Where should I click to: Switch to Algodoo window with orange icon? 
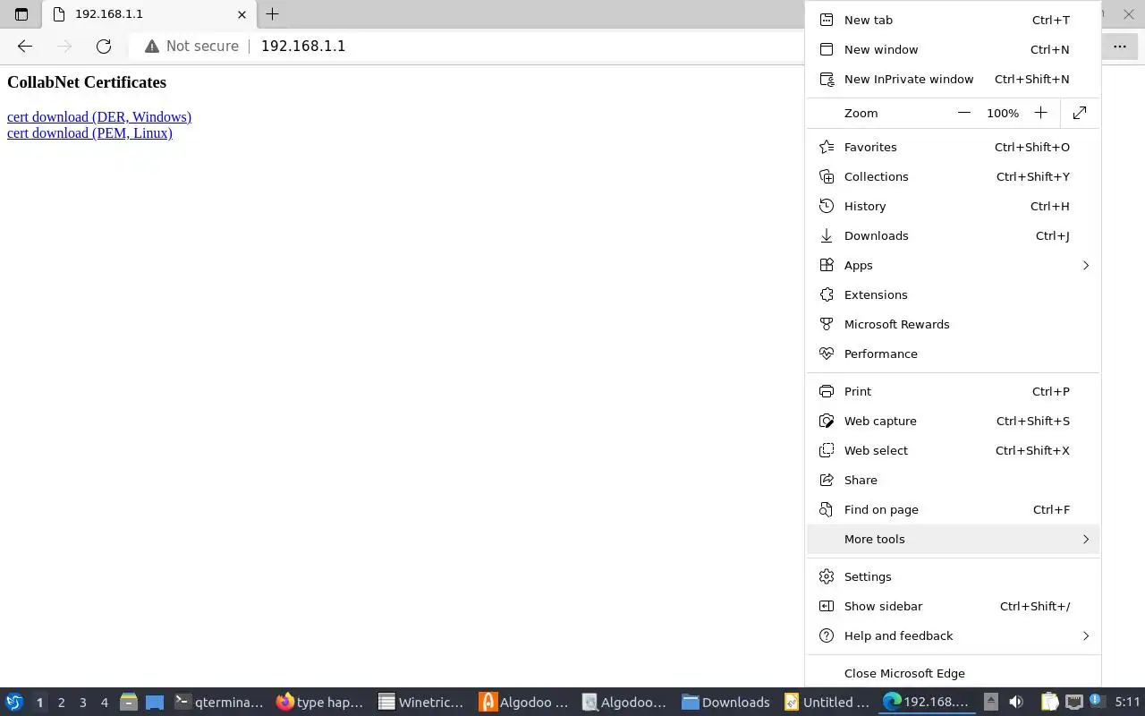(x=524, y=703)
